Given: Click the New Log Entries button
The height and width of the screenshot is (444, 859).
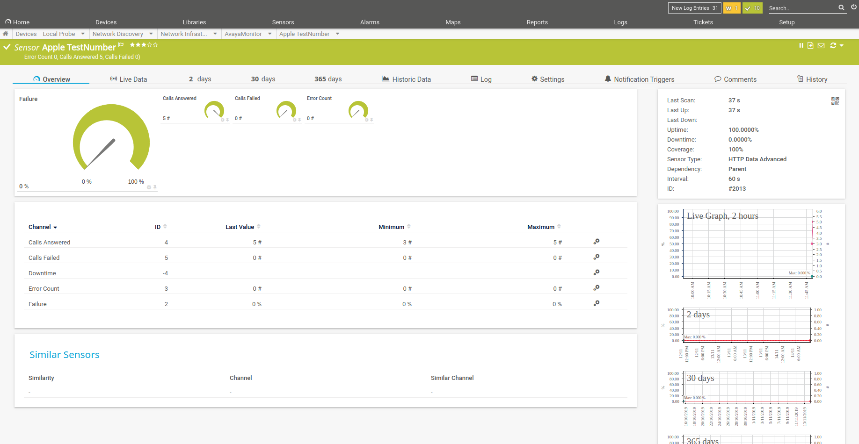Looking at the screenshot, I should 694,8.
